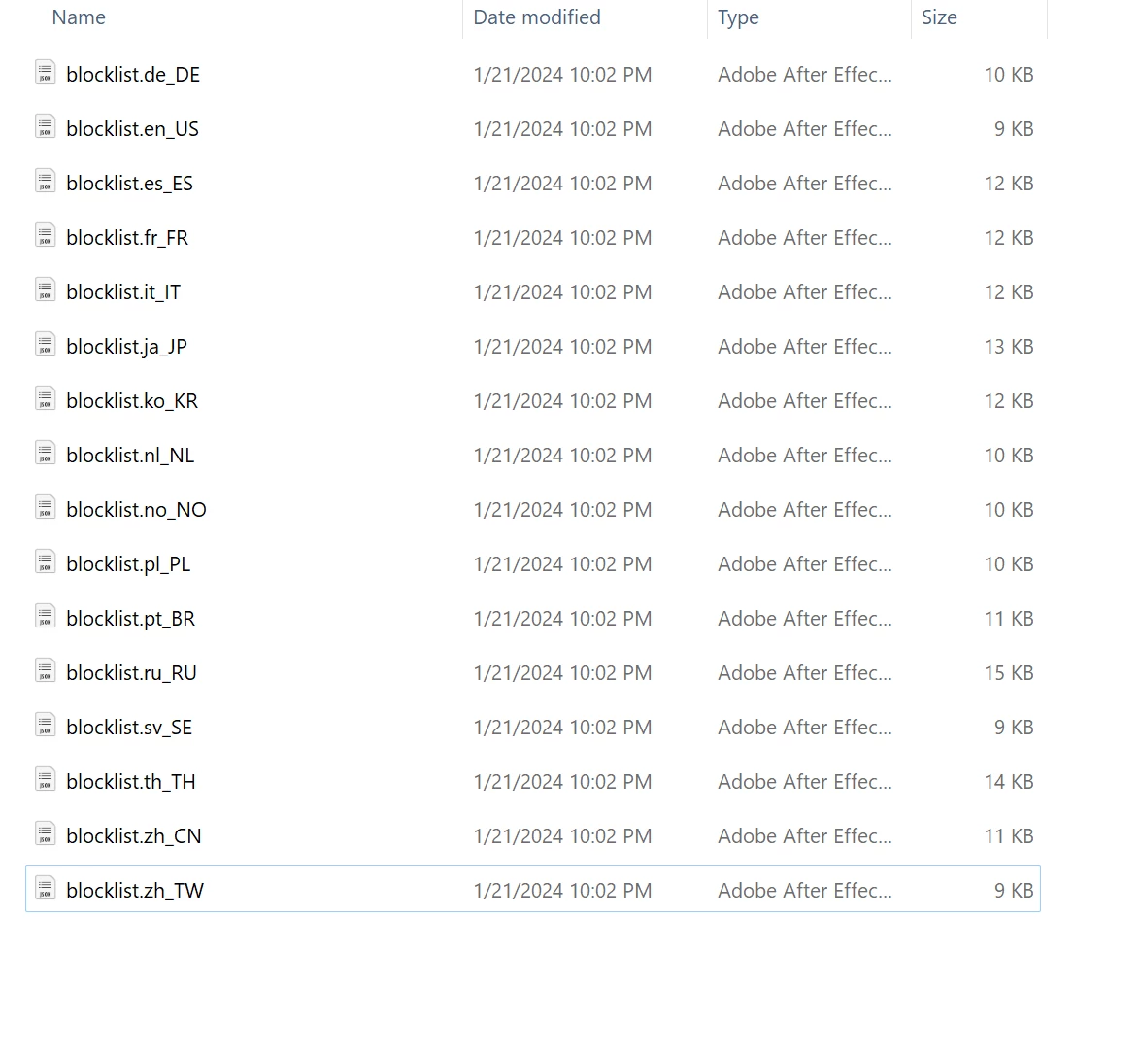This screenshot has height=1051, width=1141.
Task: Click the date modified of blocklist.sv_SE
Action: 562,728
